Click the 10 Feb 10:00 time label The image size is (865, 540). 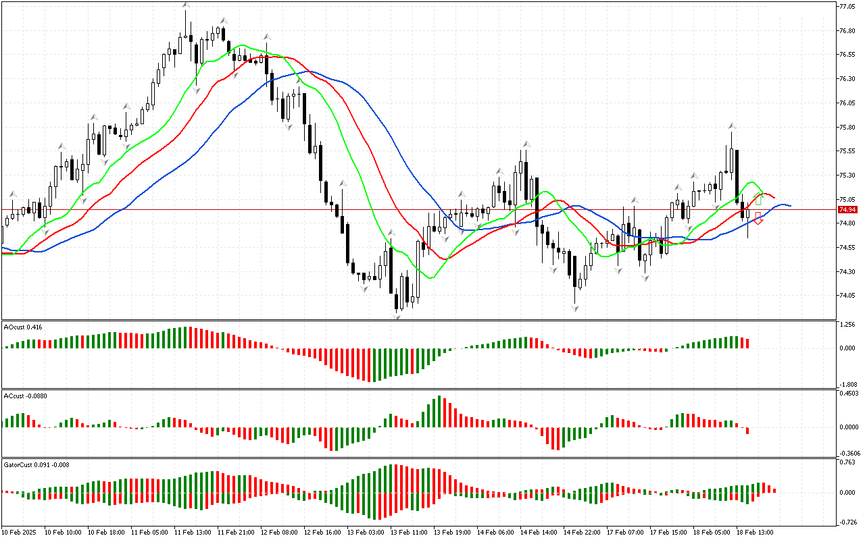point(63,533)
